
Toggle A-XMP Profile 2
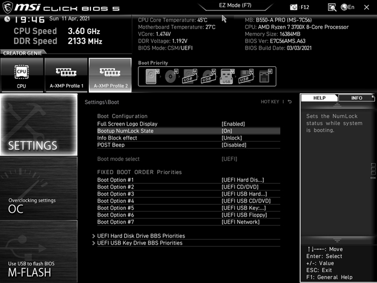coord(110,75)
